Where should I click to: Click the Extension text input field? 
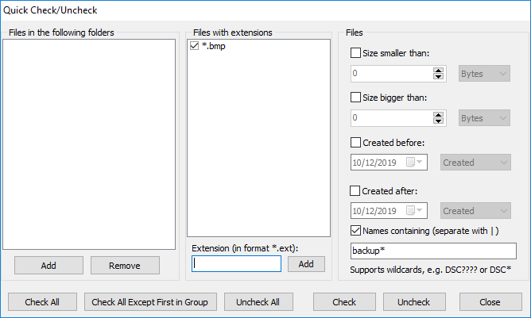pyautogui.click(x=236, y=264)
